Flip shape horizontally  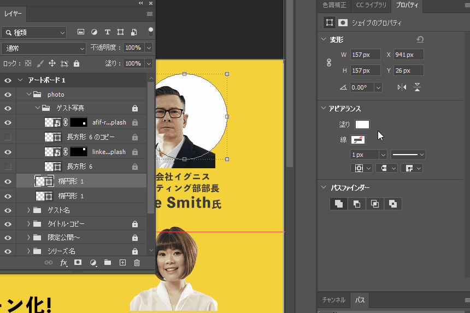(402, 87)
